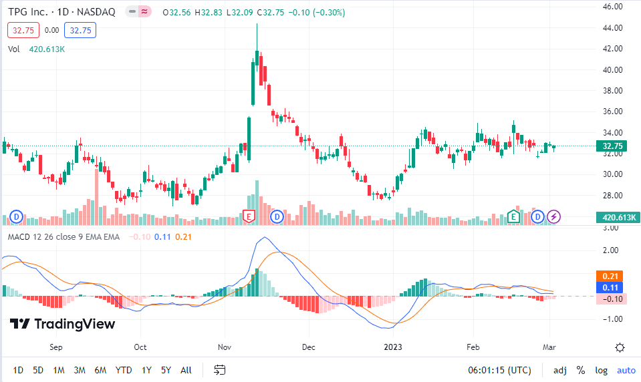Select the 6M time range
The height and width of the screenshot is (382, 641).
coord(100,370)
